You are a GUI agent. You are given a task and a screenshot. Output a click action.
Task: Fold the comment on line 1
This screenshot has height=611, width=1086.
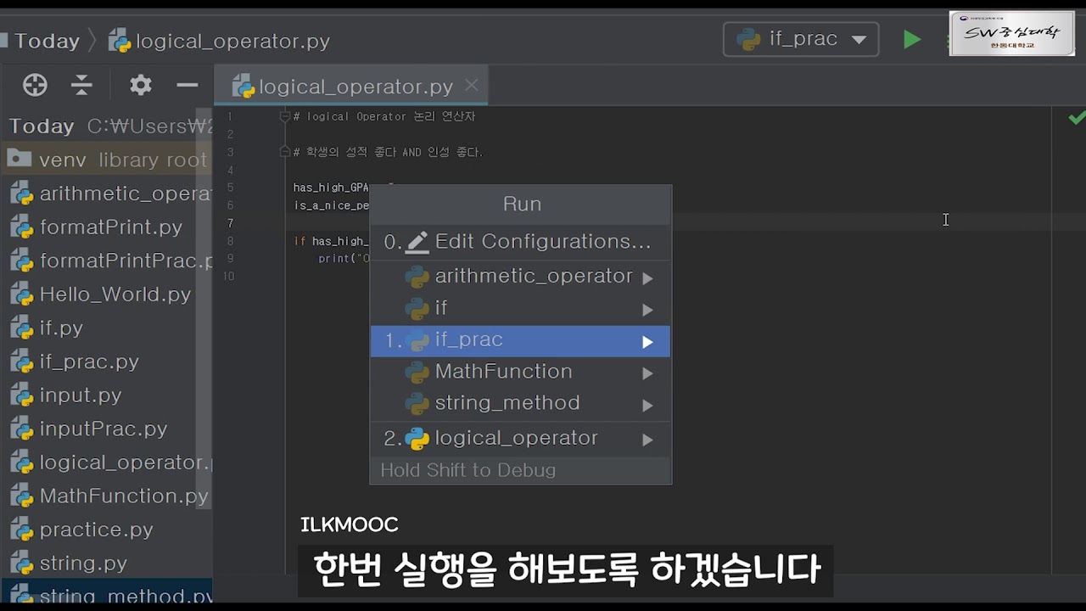[285, 116]
